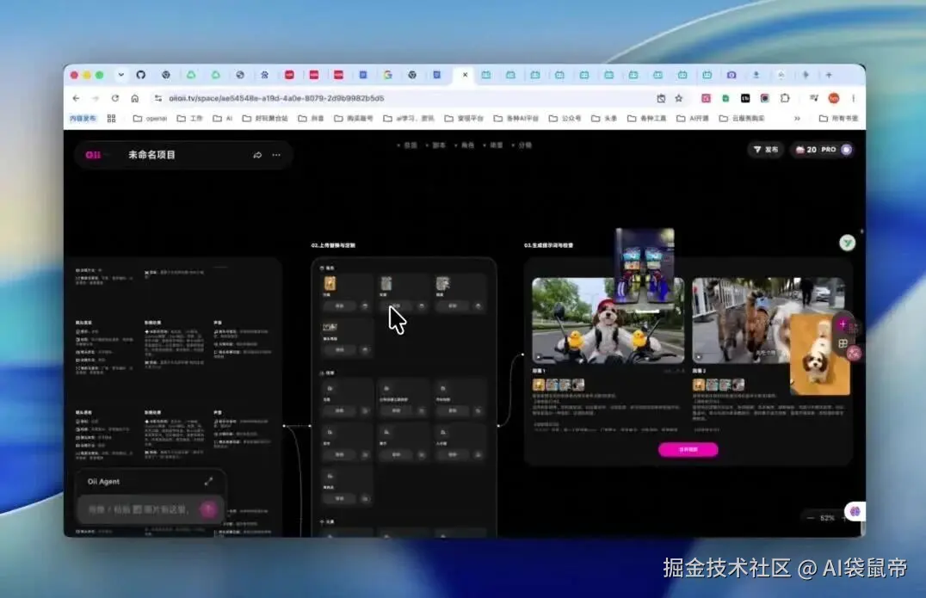Open the AI bookmark folder
The height and width of the screenshot is (598, 926).
click(223, 118)
